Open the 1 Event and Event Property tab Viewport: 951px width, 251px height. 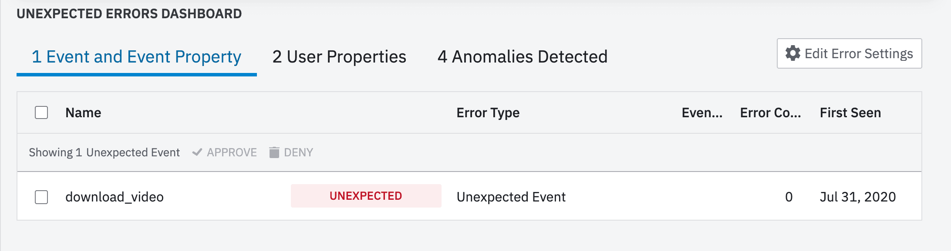coord(136,57)
